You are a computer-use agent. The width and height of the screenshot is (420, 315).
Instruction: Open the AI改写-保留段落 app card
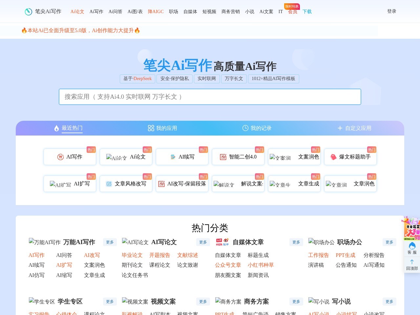tap(182, 184)
